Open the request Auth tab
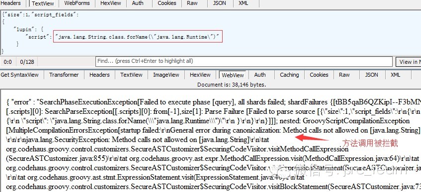Viewport: 421px width, 192px height. (x=138, y=3)
